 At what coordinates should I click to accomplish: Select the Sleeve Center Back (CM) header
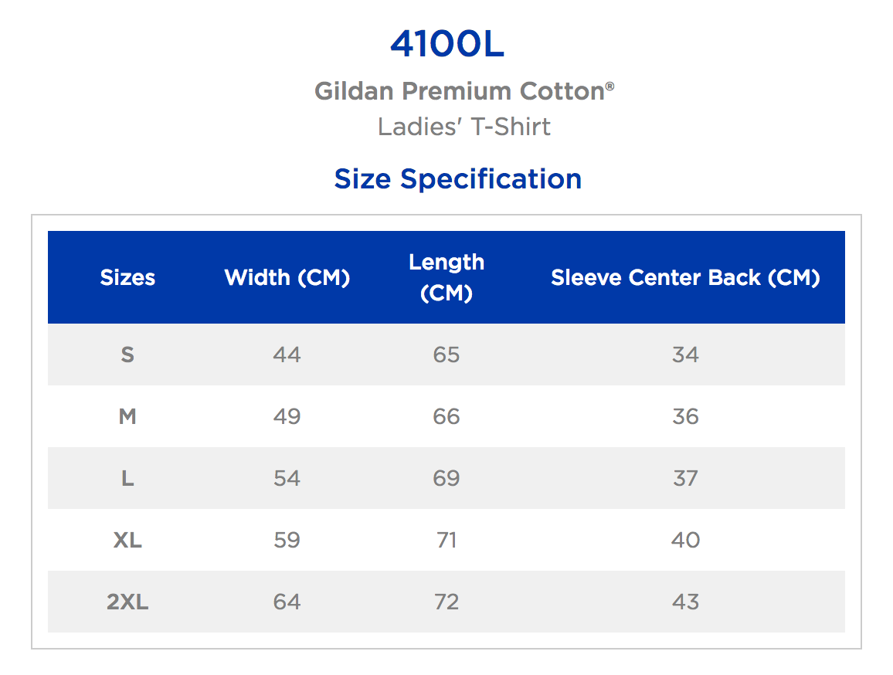pos(685,278)
